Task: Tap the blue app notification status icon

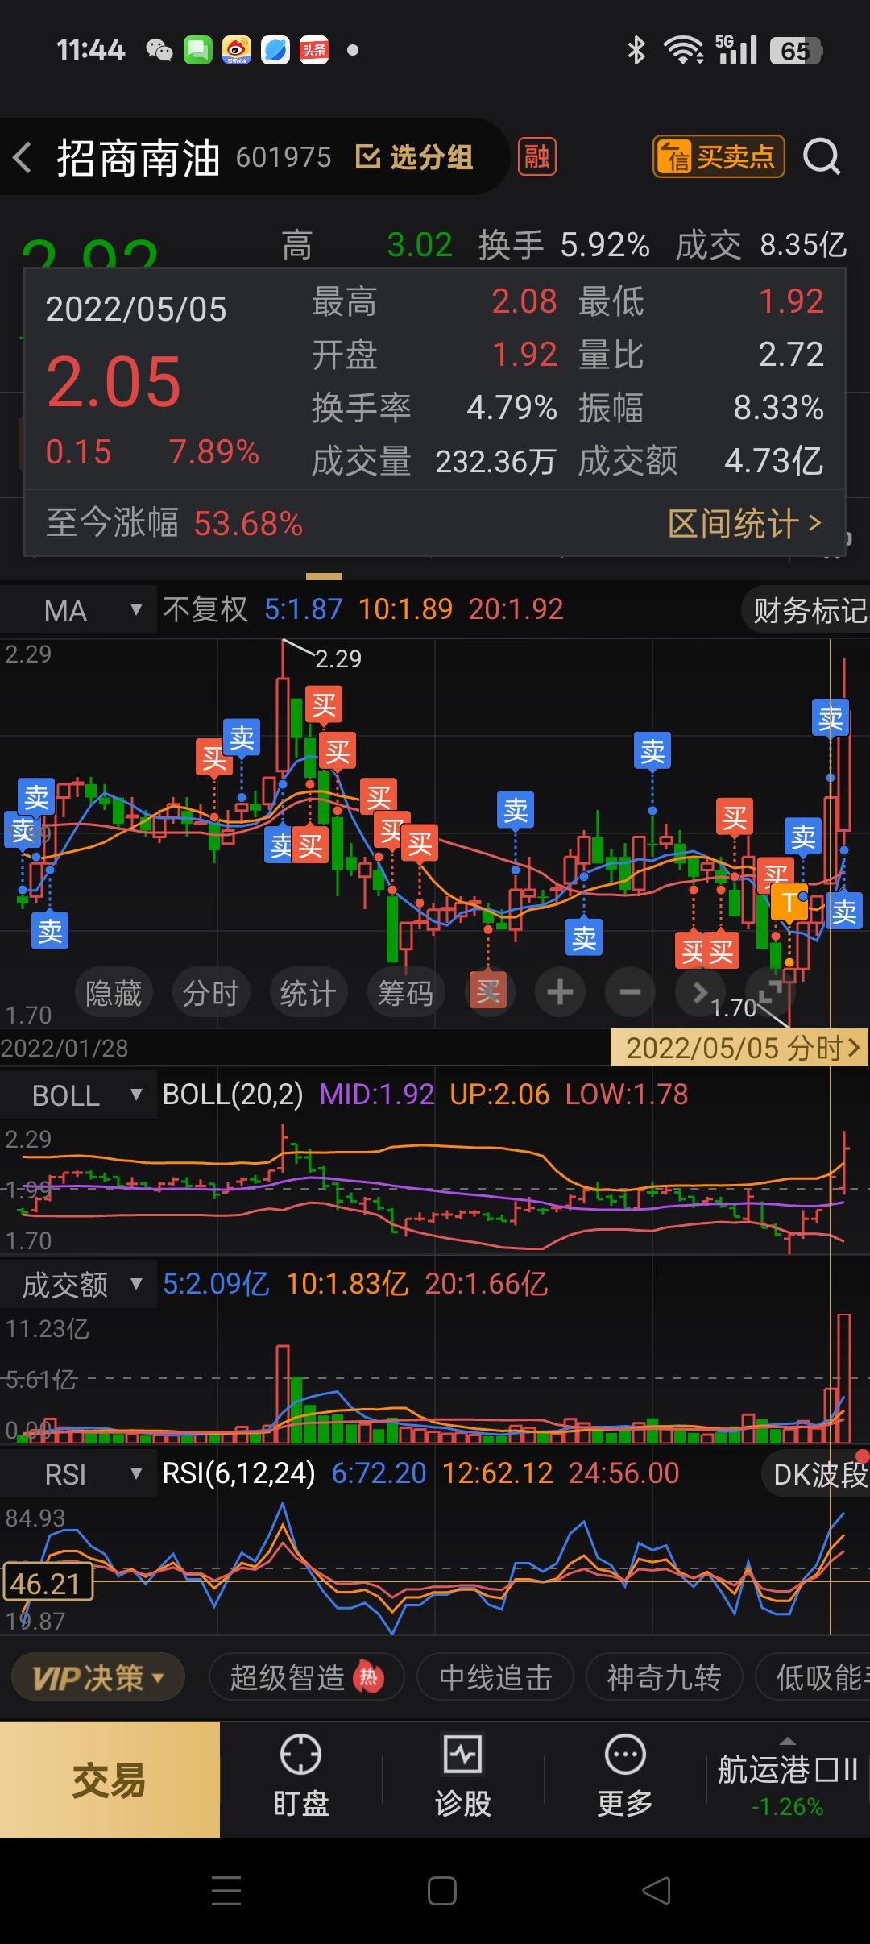Action: click(x=275, y=50)
